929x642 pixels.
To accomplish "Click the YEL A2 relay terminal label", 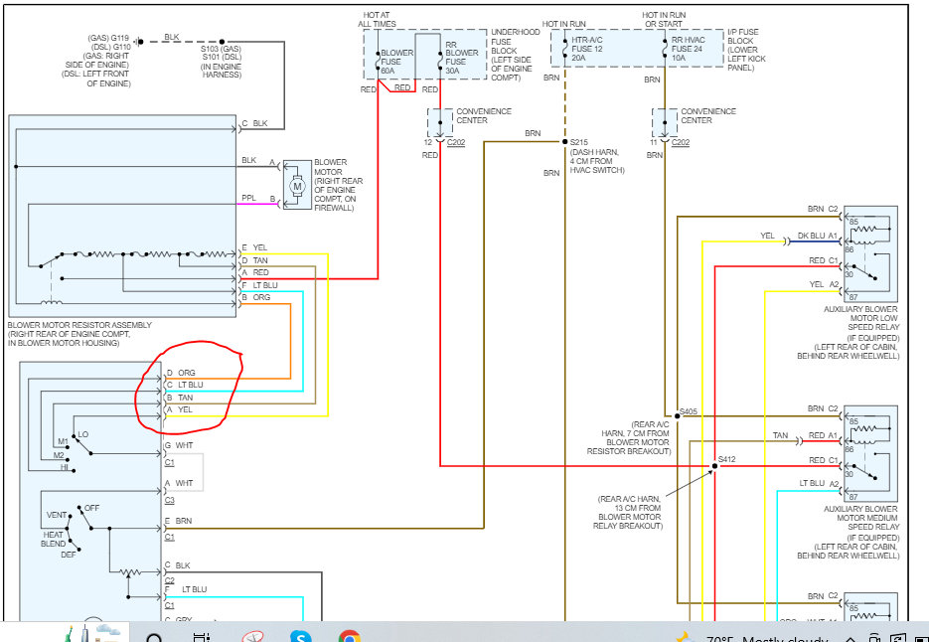I will [824, 285].
